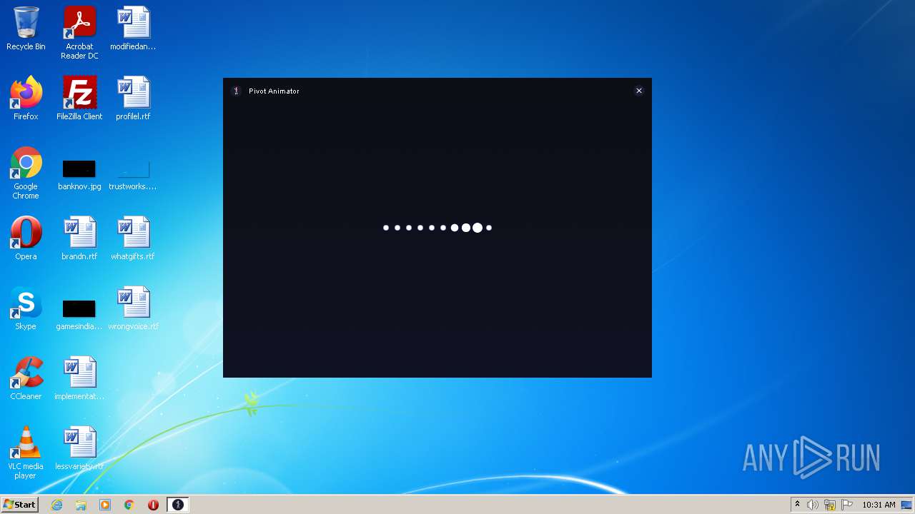Open Windows Media Player in taskbar
Screen dimensions: 915x514
pyautogui.click(x=105, y=505)
